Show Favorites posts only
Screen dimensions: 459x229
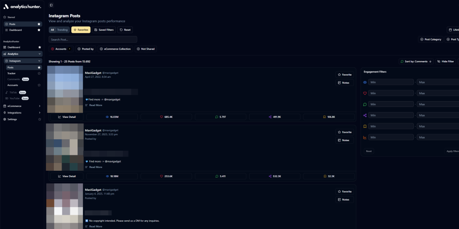(x=81, y=30)
